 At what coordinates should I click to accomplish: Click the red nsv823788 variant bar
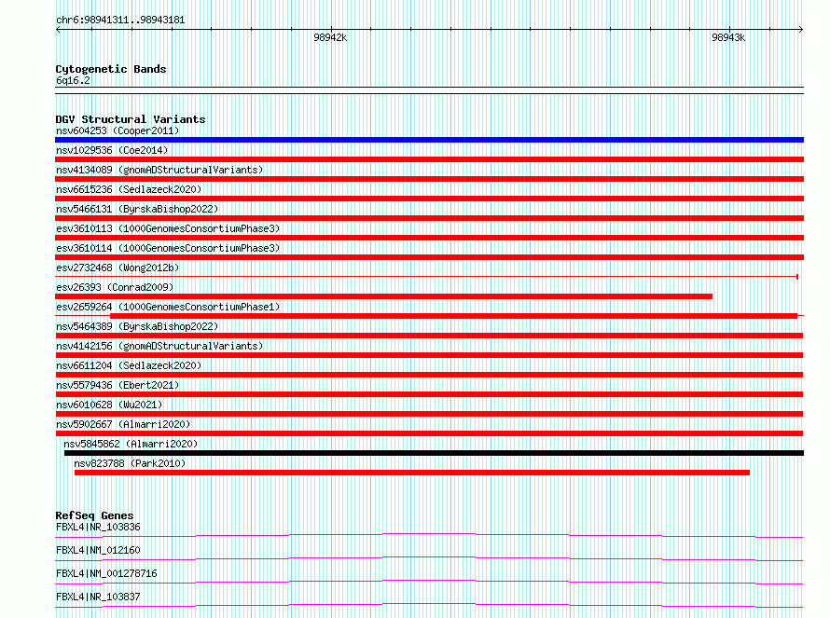tap(412, 473)
